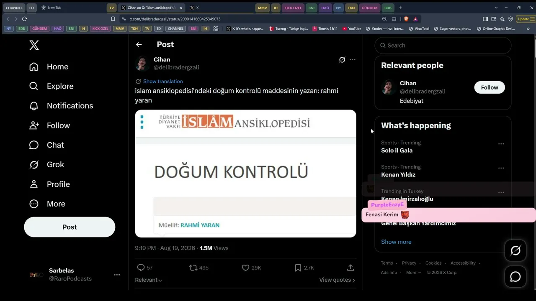Open the floating Grok button at bottom right
Screen dimensions: 536x301
pos(515,250)
